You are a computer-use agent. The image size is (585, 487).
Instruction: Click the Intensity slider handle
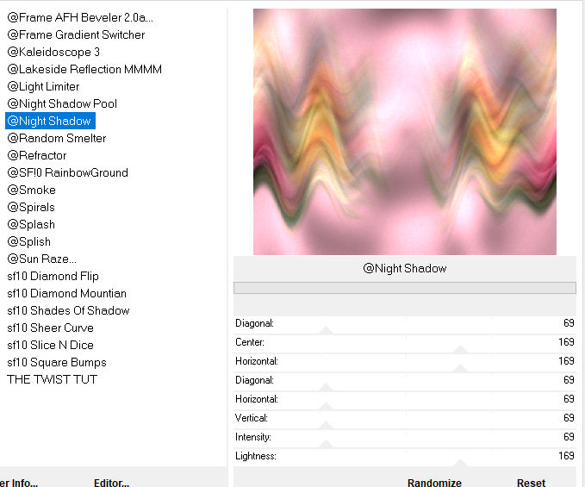[x=326, y=443]
